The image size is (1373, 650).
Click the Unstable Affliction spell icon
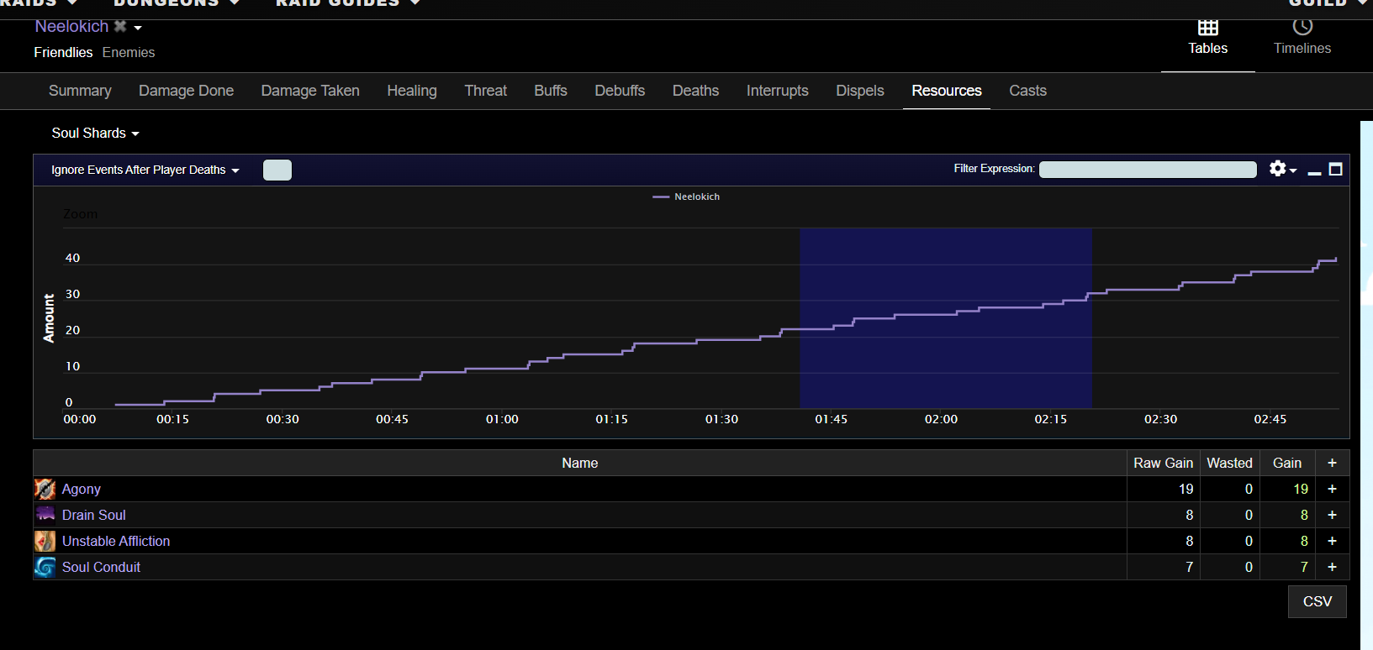[45, 541]
